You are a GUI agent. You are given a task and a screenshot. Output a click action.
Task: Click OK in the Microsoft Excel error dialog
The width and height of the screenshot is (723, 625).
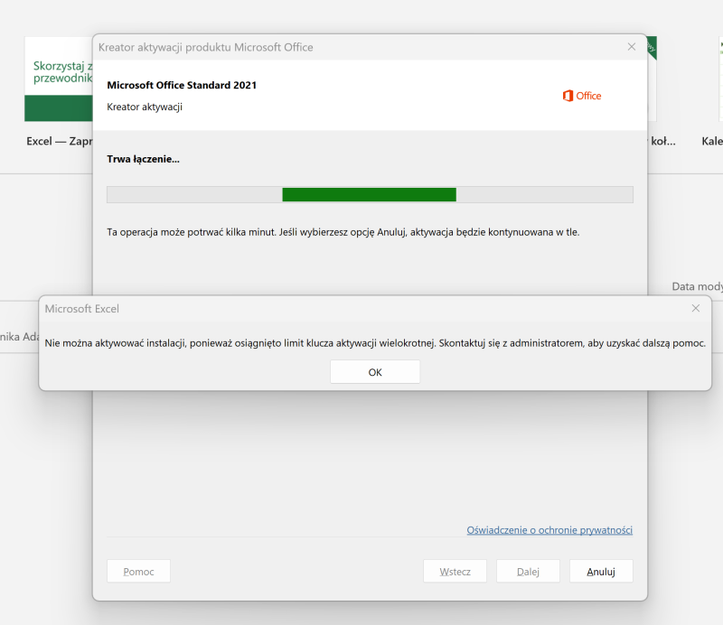tap(374, 372)
